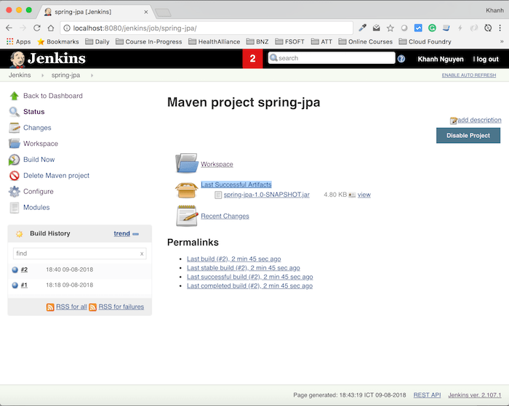The width and height of the screenshot is (509, 406).
Task: Open the REST API footer link
Action: [427, 395]
